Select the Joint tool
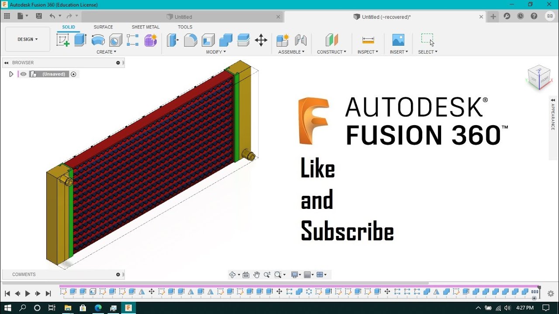 click(x=300, y=40)
